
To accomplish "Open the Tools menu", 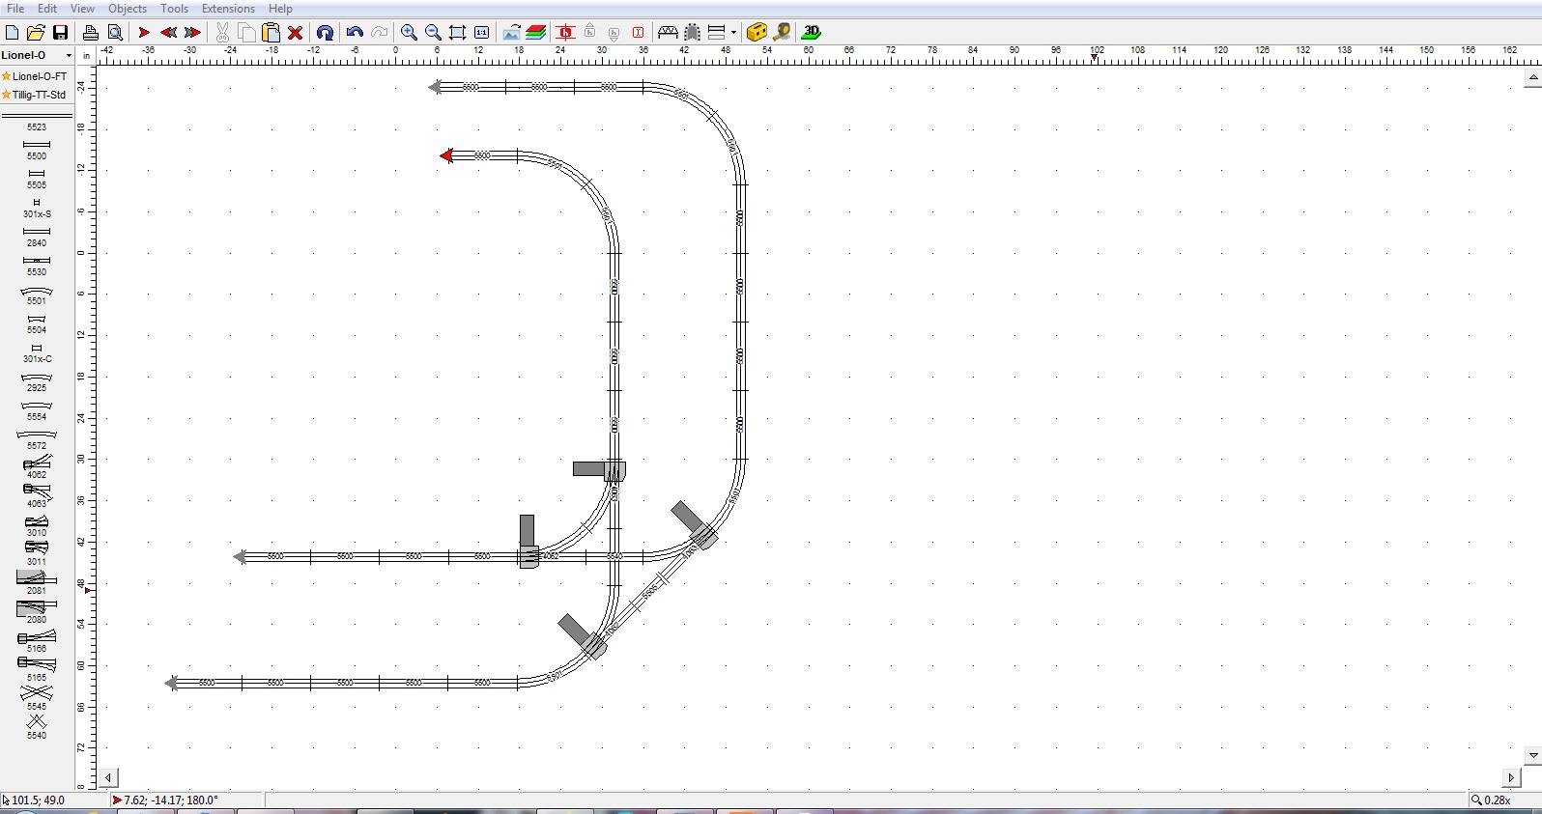I will click(x=175, y=9).
